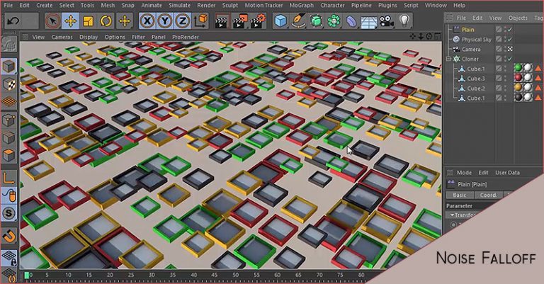Open the viewport Cameras menu
This screenshot has width=544, height=284.
pyautogui.click(x=62, y=37)
